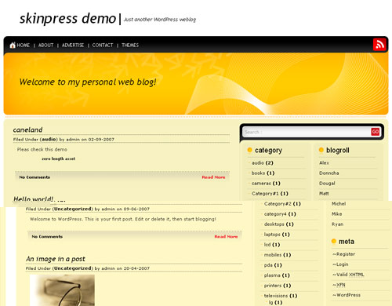Viewport: 392px width, 306px height.
Task: Open the CONTACT navigation item
Action: 103,46
